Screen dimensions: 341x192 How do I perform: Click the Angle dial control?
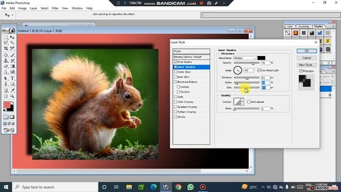click(238, 70)
